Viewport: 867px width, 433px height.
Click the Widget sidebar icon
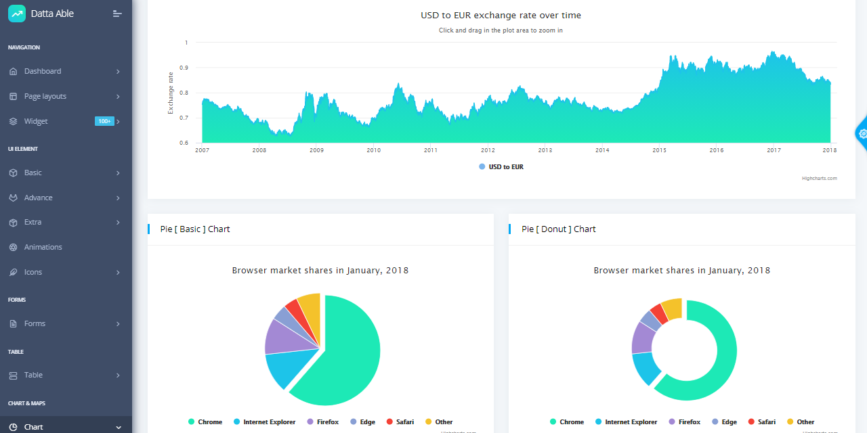pos(14,120)
